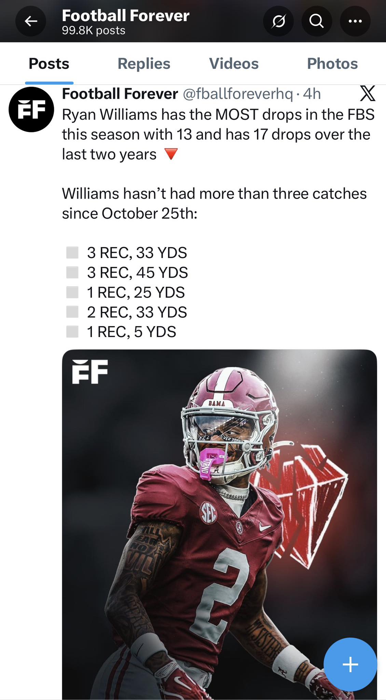Open the three-dot more options menu
Screen dimensions: 386x700
[355, 21]
